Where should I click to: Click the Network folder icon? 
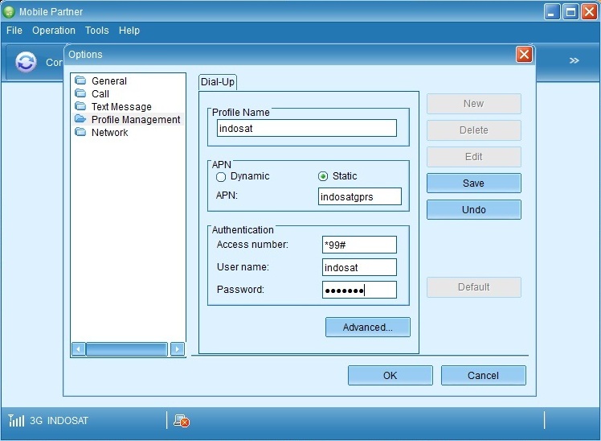(x=80, y=132)
